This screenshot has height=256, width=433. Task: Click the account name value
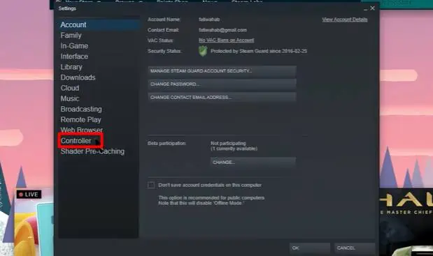[x=209, y=20]
